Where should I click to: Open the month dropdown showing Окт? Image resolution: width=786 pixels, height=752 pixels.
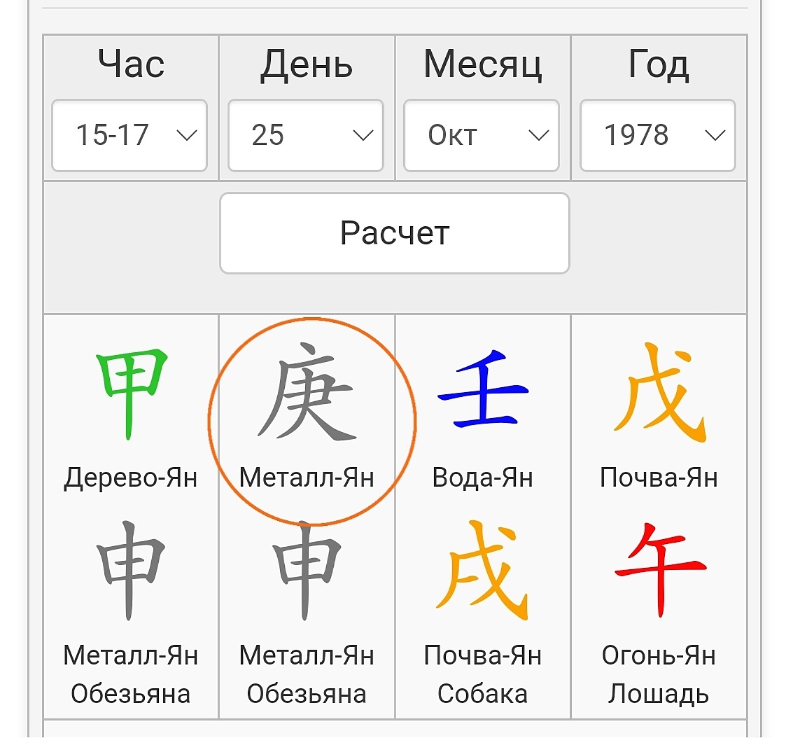click(x=482, y=135)
